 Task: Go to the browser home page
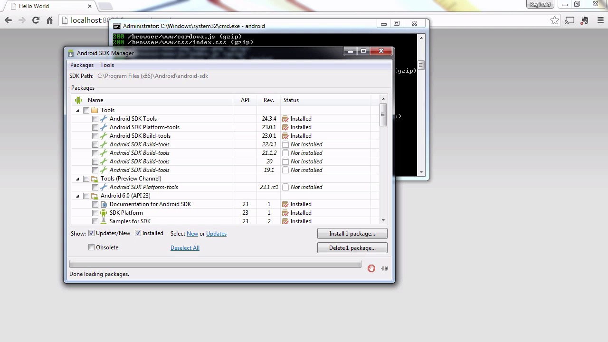pos(49,20)
